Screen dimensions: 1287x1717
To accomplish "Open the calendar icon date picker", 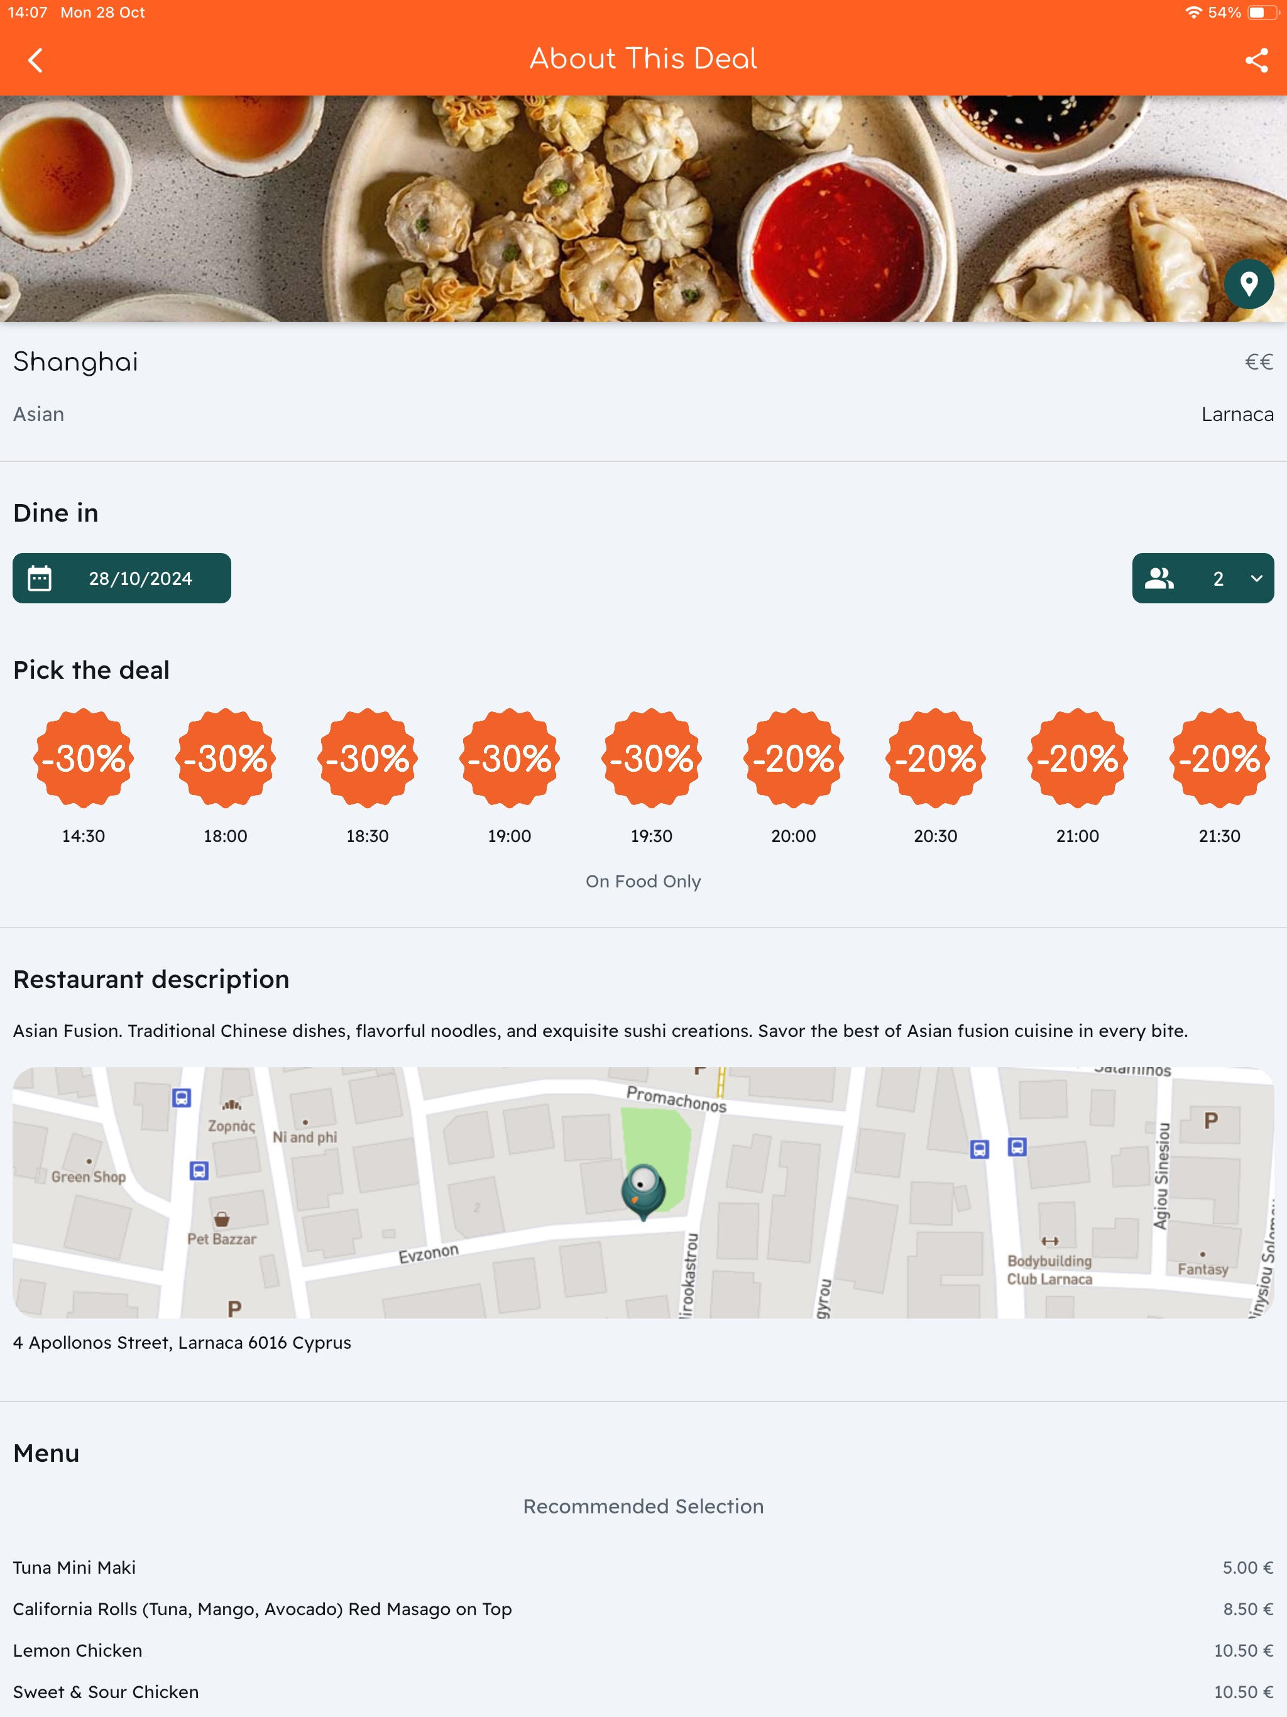I will tap(40, 578).
